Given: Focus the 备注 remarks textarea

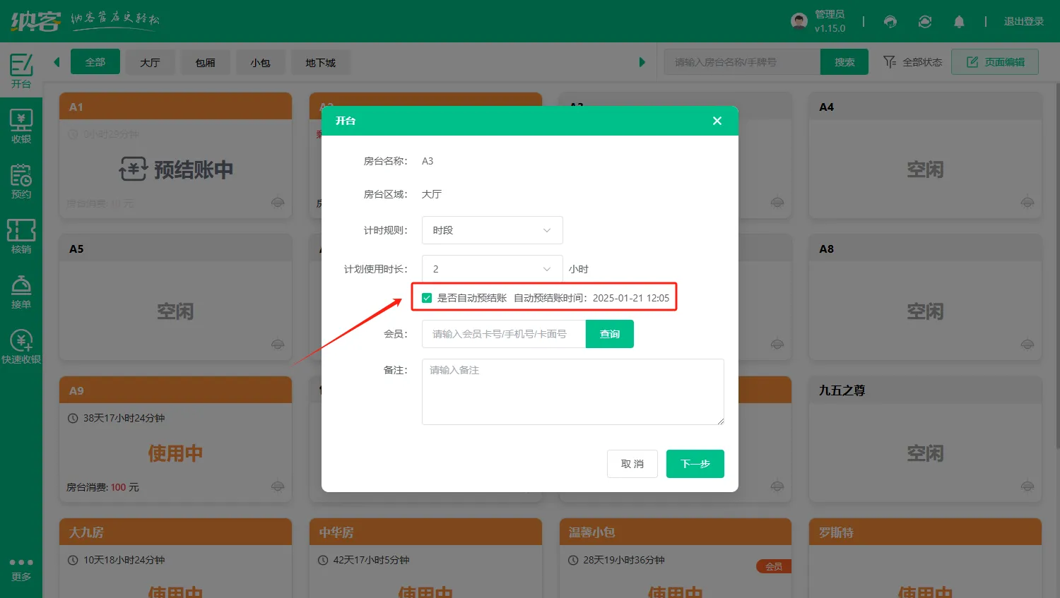Looking at the screenshot, I should point(573,392).
